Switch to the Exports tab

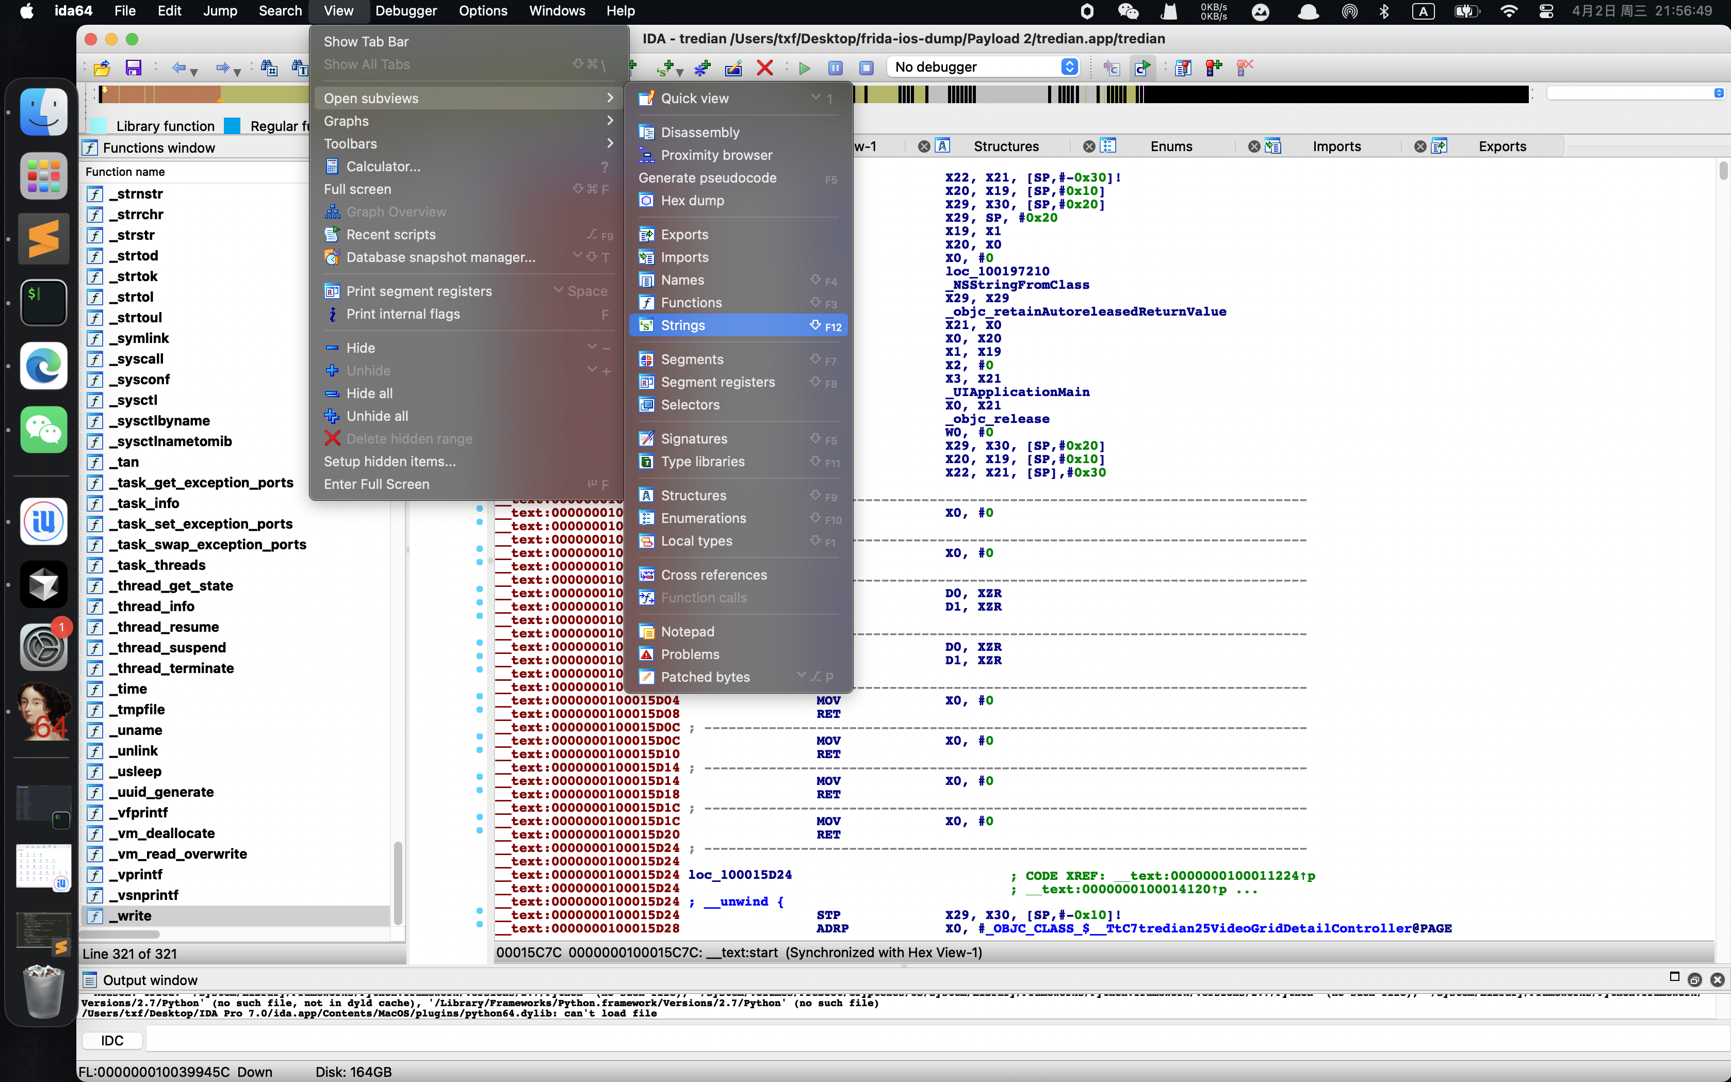(x=1502, y=146)
